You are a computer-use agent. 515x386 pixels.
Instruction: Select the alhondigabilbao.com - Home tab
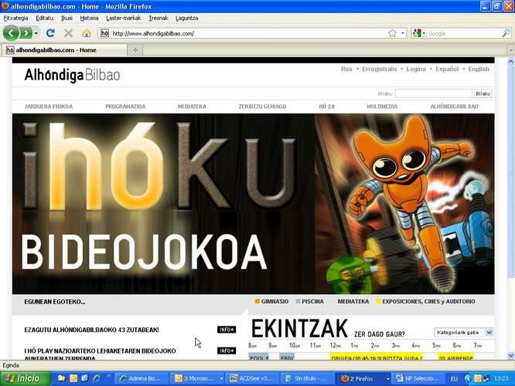[65, 50]
